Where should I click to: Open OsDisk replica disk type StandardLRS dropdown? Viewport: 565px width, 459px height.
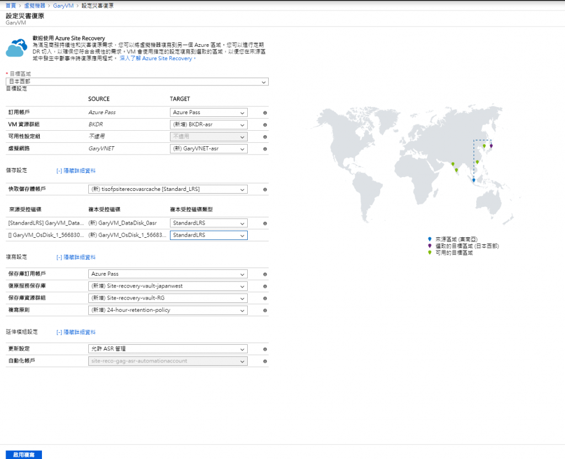tap(209, 235)
